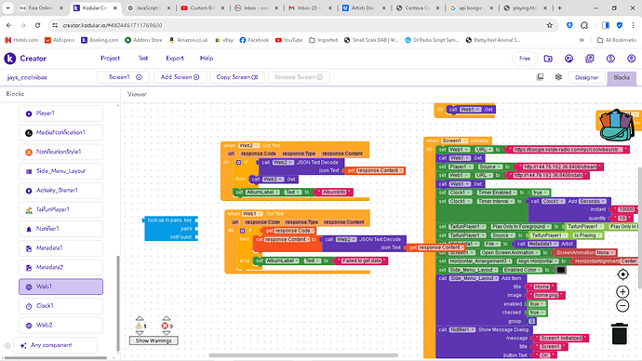
Task: Select the Metadata2 component
Action: tap(60, 267)
